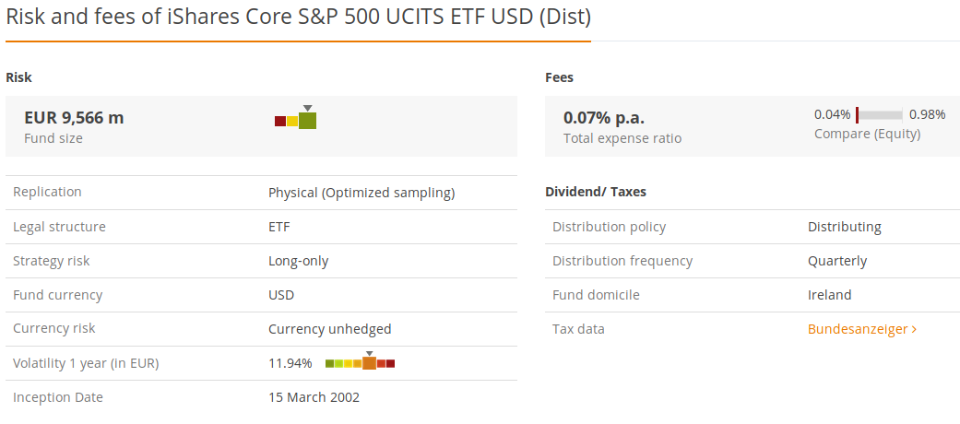The height and width of the screenshot is (424, 960).
Task: Open the Bundesanzeiger tax data link
Action: click(858, 329)
